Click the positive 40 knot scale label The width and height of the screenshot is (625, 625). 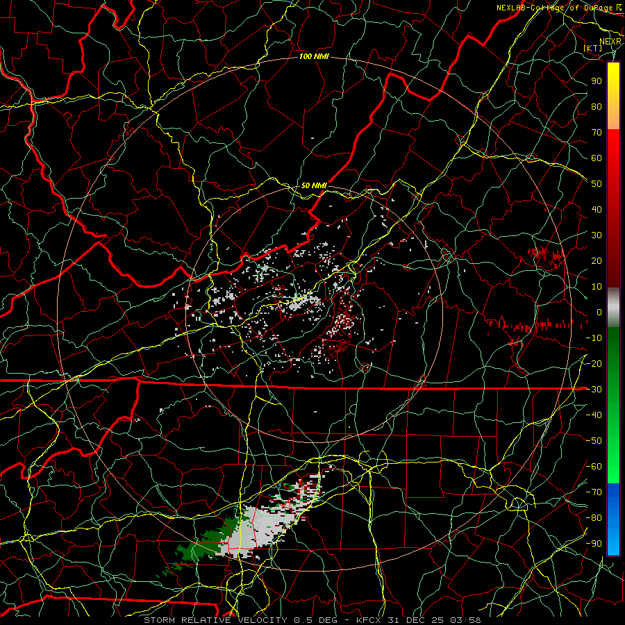[x=597, y=209]
